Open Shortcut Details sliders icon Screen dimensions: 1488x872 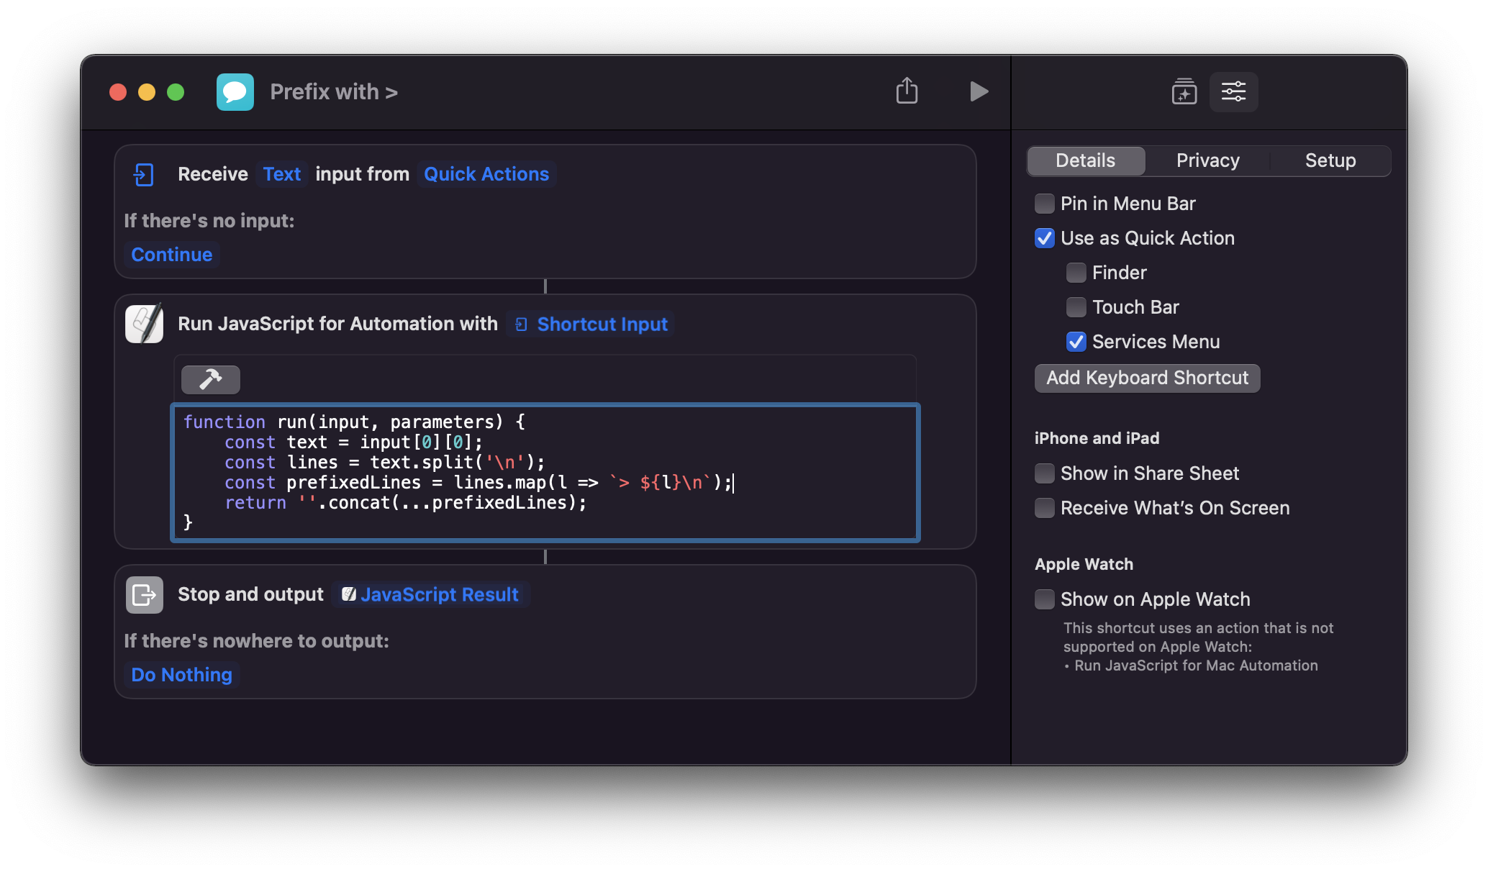coord(1233,91)
